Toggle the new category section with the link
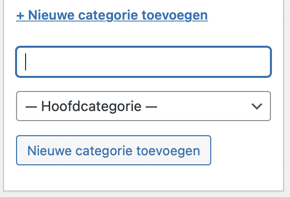This screenshot has width=290, height=197. coord(112,16)
